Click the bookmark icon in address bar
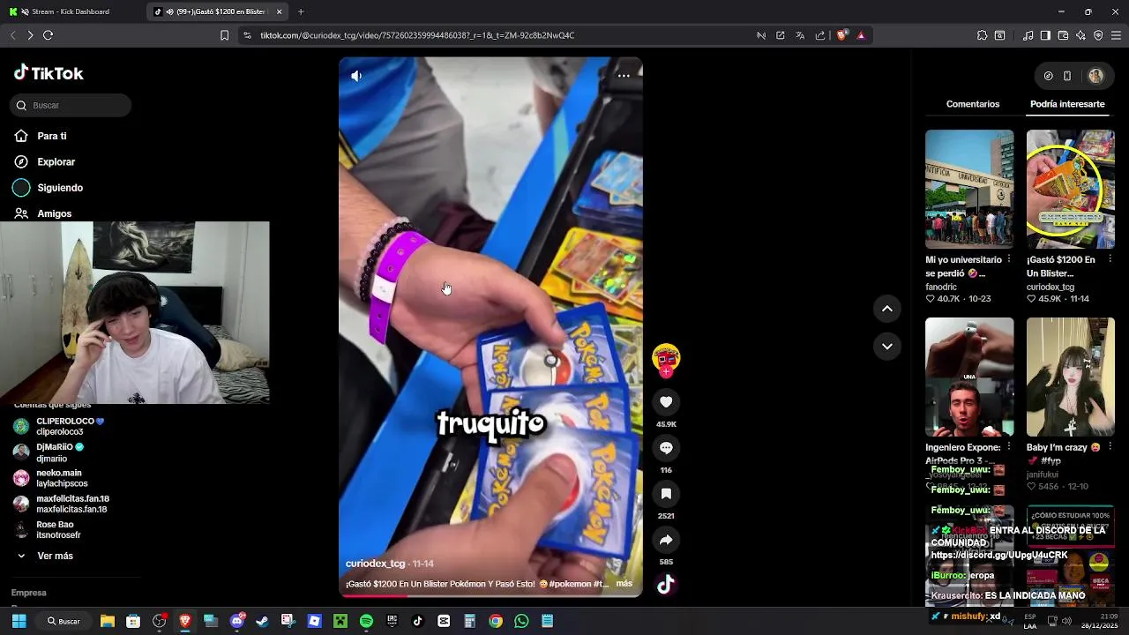The image size is (1129, 635). 224,35
